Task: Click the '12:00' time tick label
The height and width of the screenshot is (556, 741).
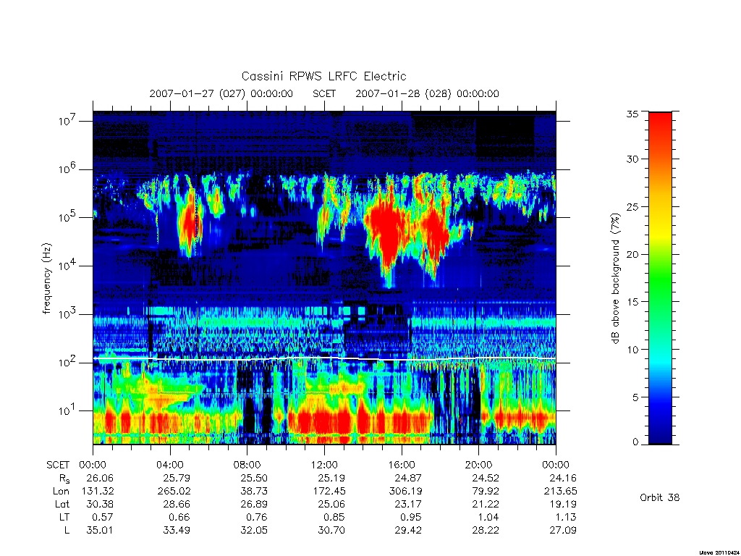Action: [324, 465]
